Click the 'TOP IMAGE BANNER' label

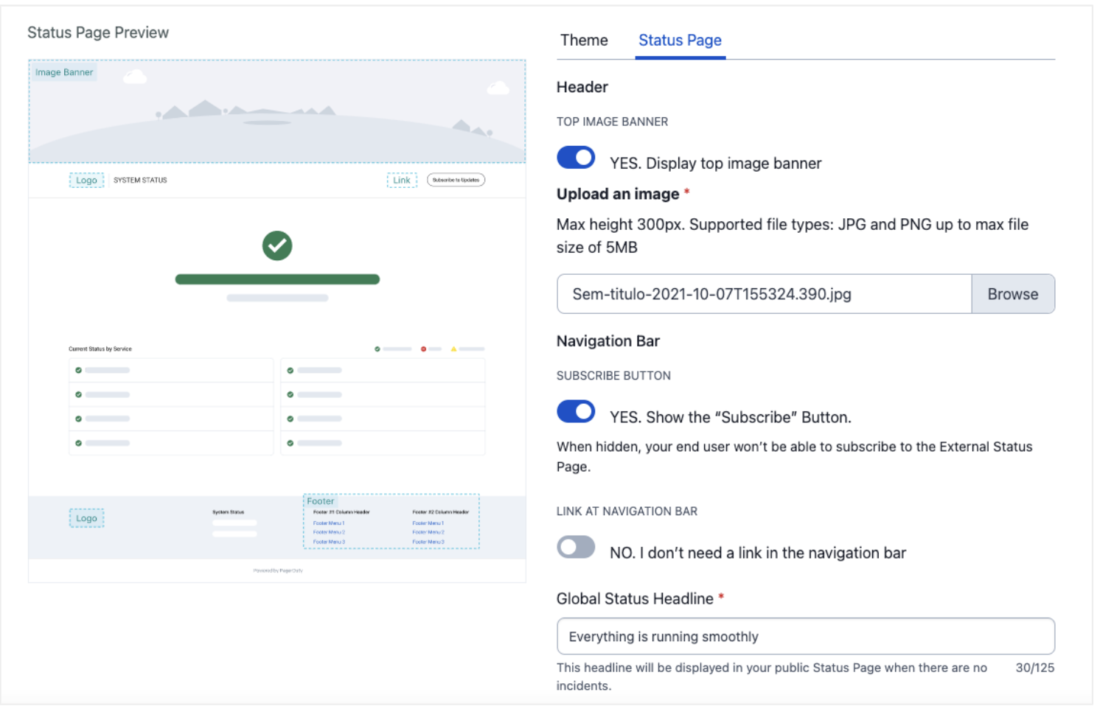(x=612, y=122)
